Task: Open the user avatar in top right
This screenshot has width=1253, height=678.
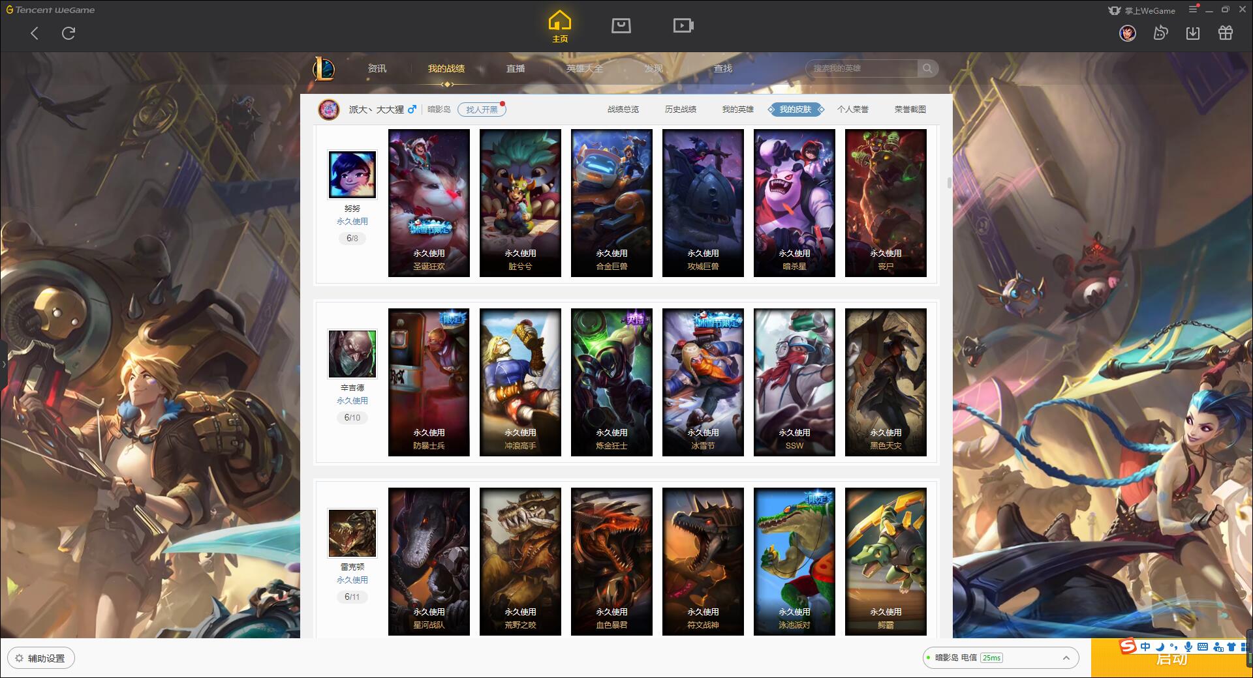Action: coord(1127,33)
